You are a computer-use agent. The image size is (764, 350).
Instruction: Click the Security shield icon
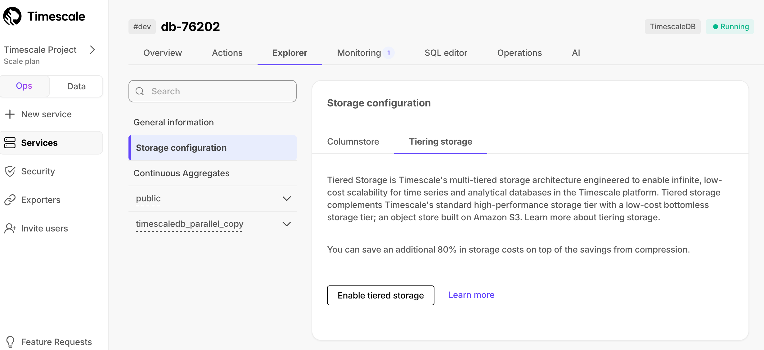(10, 171)
